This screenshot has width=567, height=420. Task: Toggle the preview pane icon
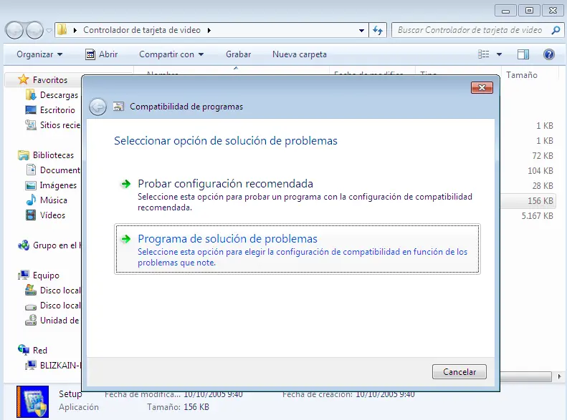[x=523, y=54]
